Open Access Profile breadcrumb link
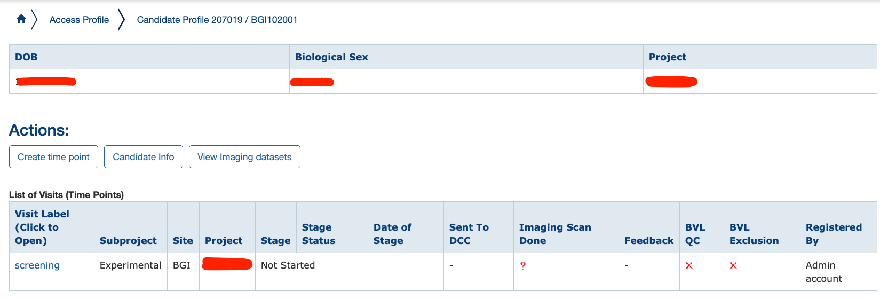Screen dimensions: 880x299 tap(79, 20)
